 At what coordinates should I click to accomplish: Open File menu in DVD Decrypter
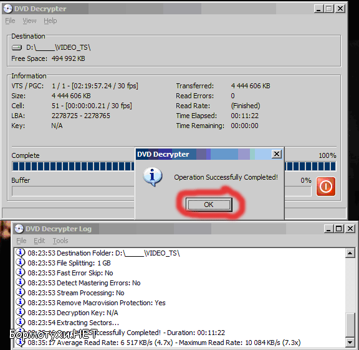pyautogui.click(x=10, y=21)
